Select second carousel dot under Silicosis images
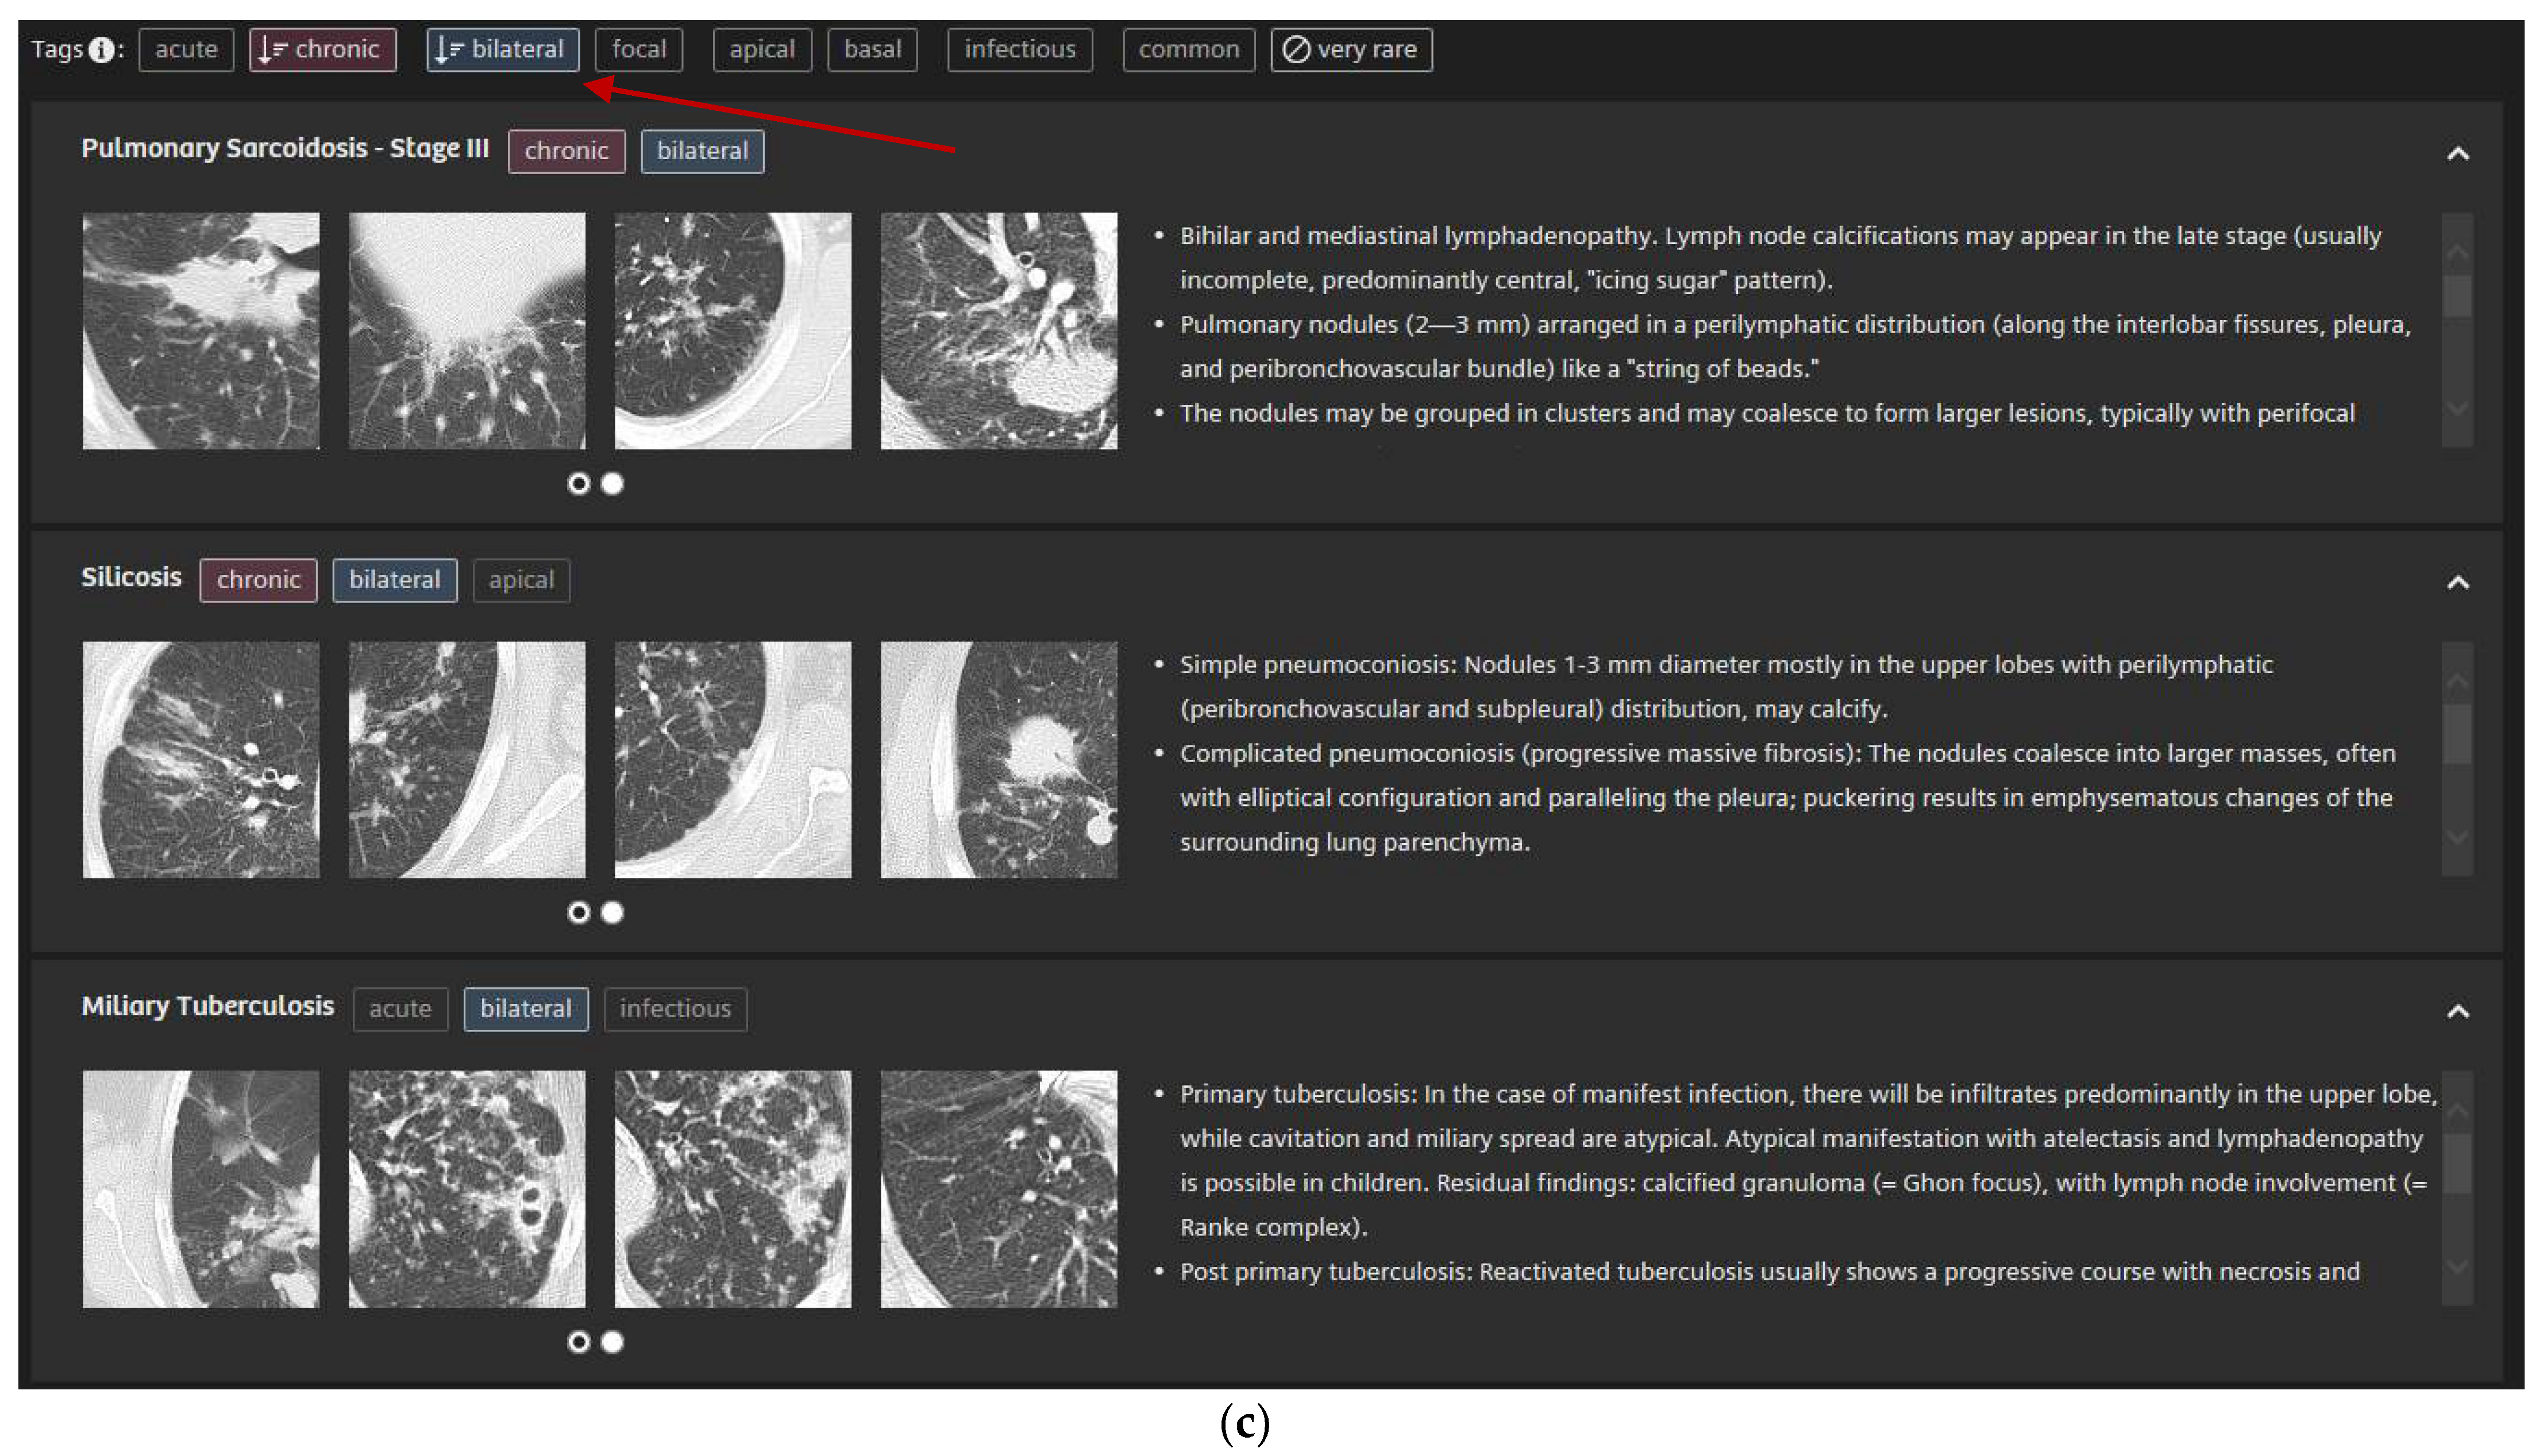Image resolution: width=2547 pixels, height=1456 pixels. tap(612, 913)
